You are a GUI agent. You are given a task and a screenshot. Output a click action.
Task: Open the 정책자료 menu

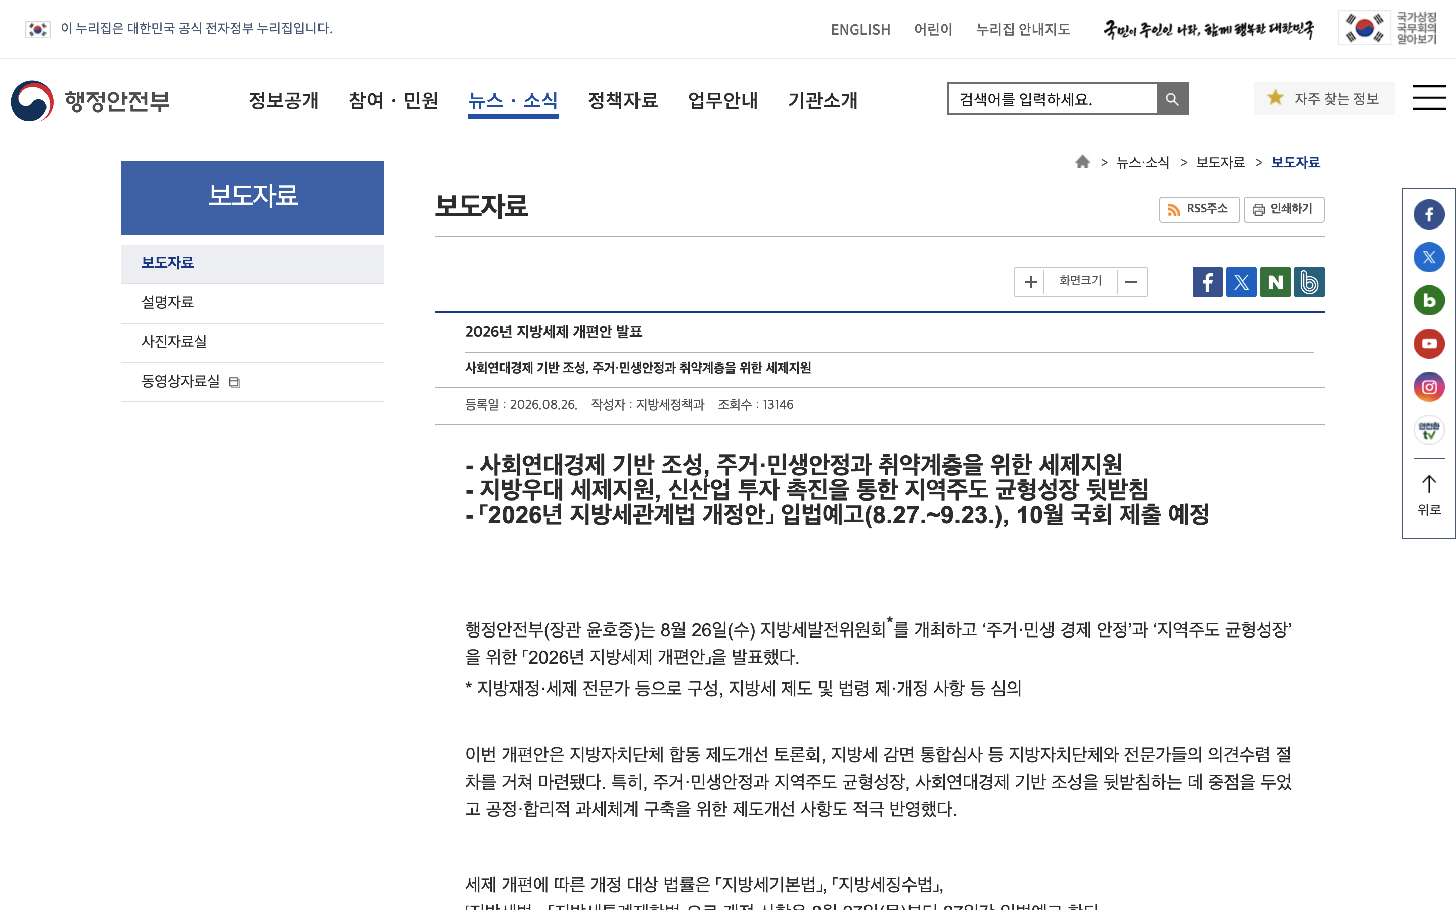pos(623,100)
